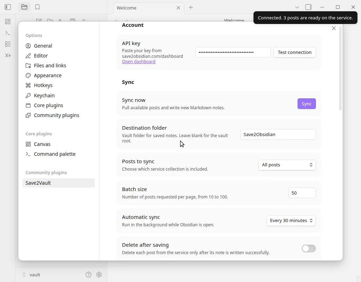The width and height of the screenshot is (361, 282).
Task: Open the tab list chevron
Action: [x=297, y=7]
